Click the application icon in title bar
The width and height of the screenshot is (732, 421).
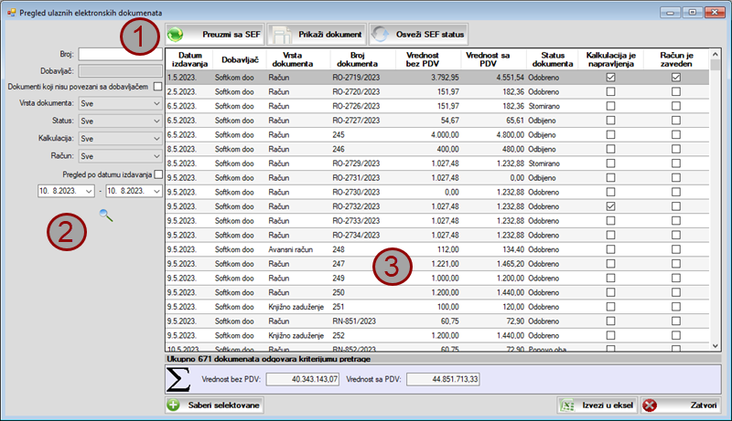coord(12,13)
